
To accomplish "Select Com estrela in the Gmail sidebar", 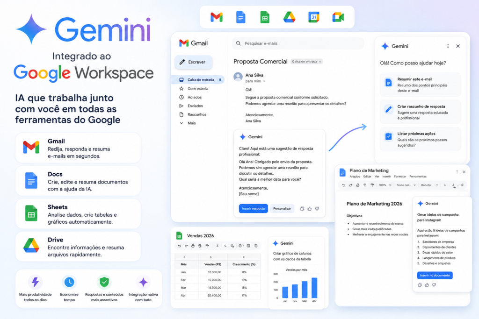I will pyautogui.click(x=194, y=89).
